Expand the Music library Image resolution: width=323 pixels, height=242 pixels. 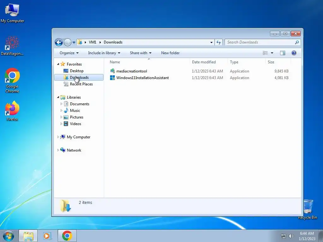pyautogui.click(x=61, y=111)
